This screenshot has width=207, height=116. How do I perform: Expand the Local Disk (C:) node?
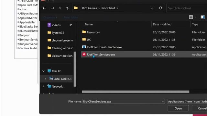tap(45, 79)
